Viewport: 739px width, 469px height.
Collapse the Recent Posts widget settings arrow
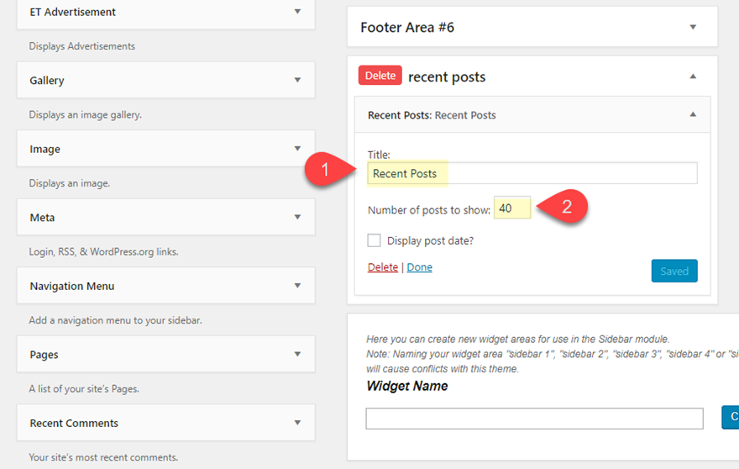click(693, 115)
